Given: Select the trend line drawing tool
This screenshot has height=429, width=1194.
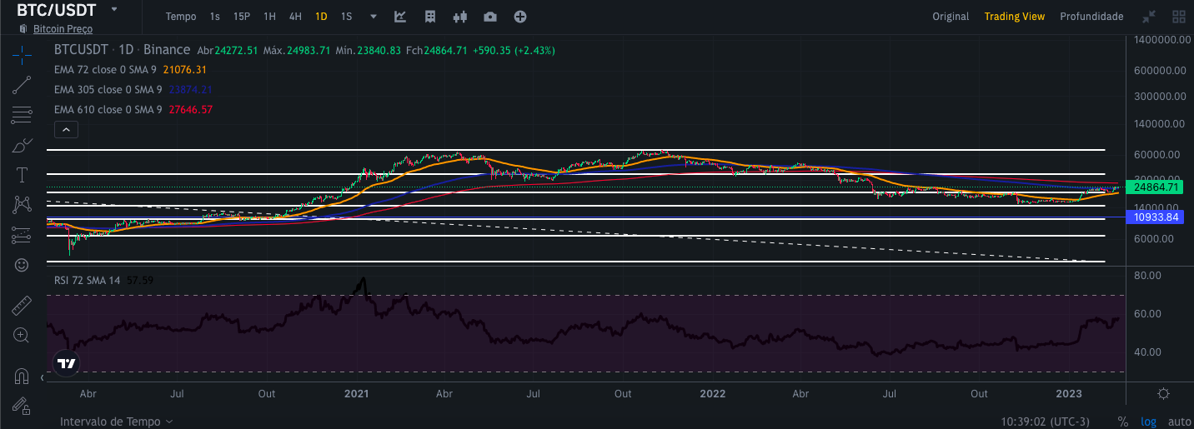Looking at the screenshot, I should click(x=22, y=84).
